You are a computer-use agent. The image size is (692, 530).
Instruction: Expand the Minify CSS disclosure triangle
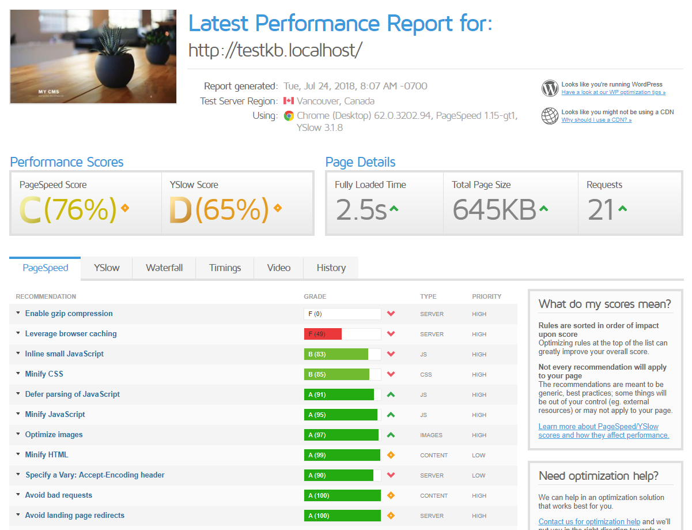[18, 374]
